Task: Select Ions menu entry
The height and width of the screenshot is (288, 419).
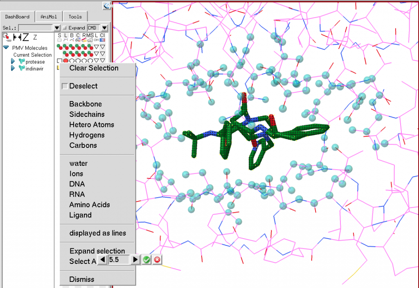Action: coord(76,174)
